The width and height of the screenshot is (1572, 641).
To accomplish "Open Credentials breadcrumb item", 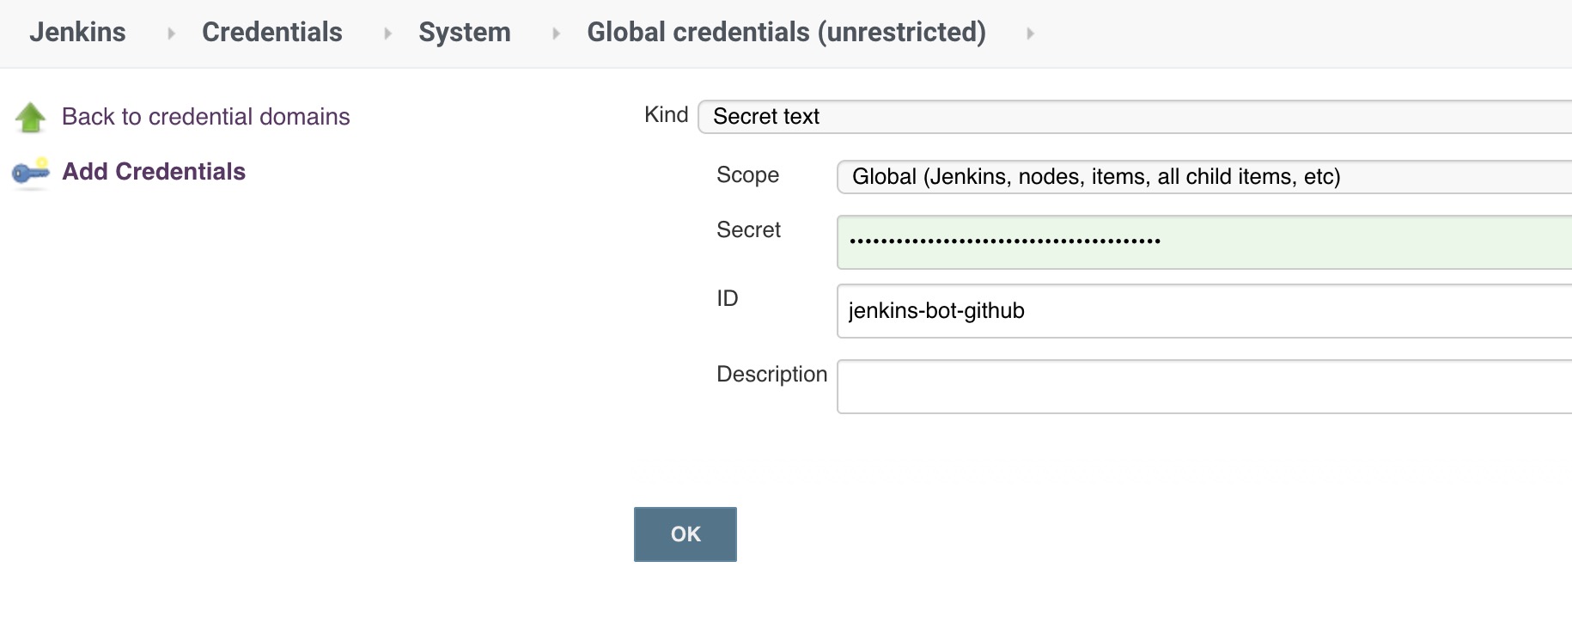I will click(272, 33).
